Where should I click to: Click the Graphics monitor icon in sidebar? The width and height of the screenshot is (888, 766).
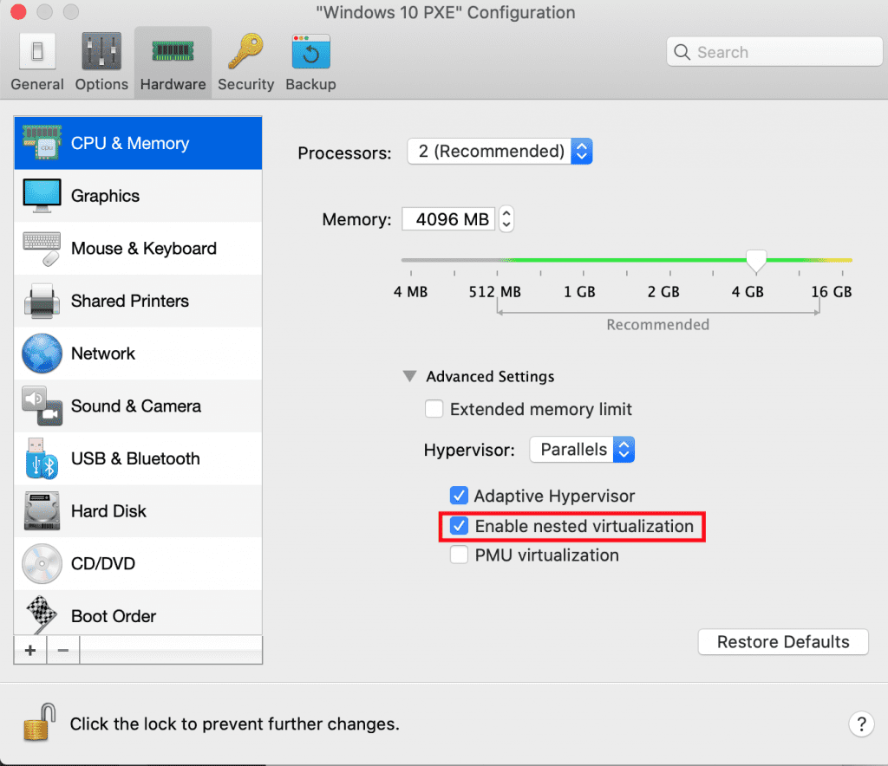pos(42,196)
